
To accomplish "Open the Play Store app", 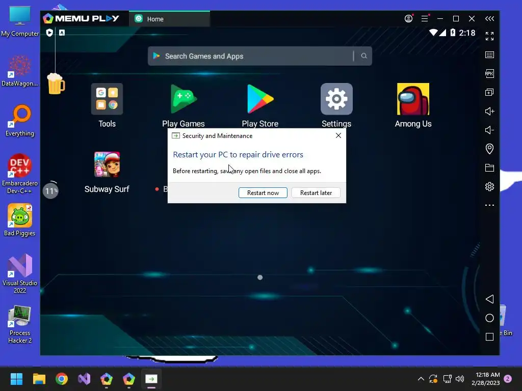I will [x=260, y=99].
